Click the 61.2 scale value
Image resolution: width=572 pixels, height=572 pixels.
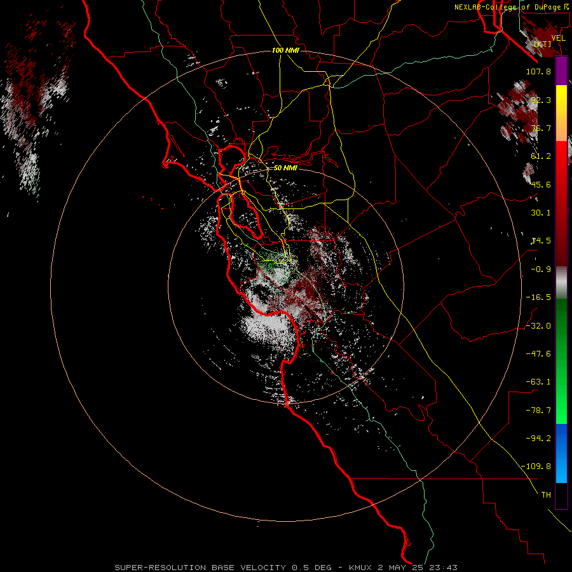[x=541, y=156]
